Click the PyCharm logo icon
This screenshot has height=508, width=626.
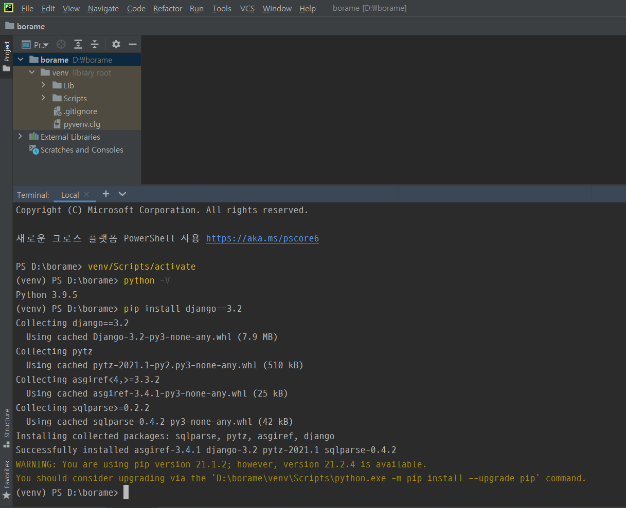[9, 8]
